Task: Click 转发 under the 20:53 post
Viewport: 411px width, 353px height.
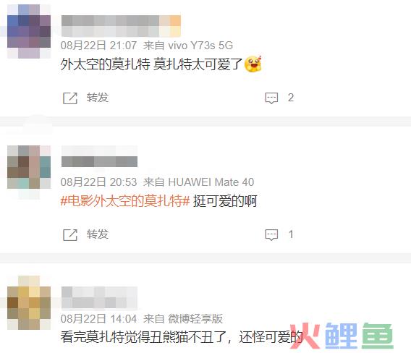Action: click(x=98, y=234)
